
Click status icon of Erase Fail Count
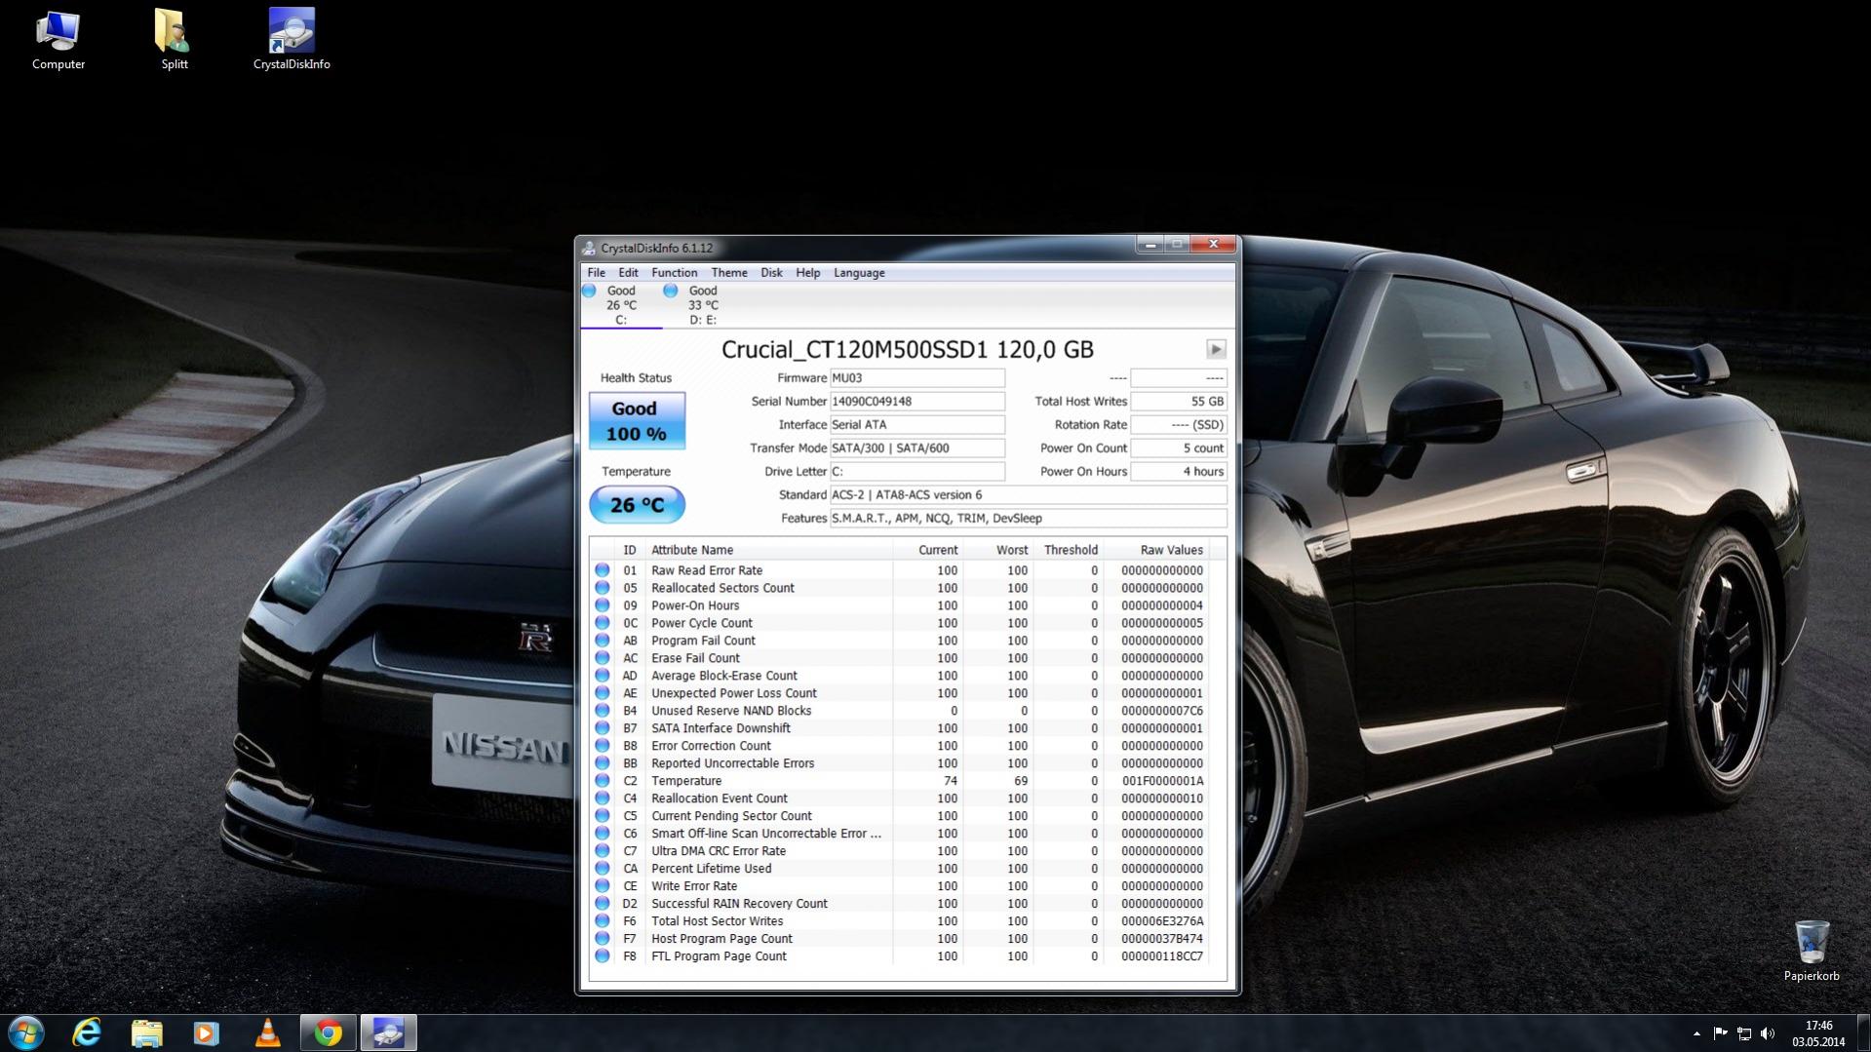point(603,658)
